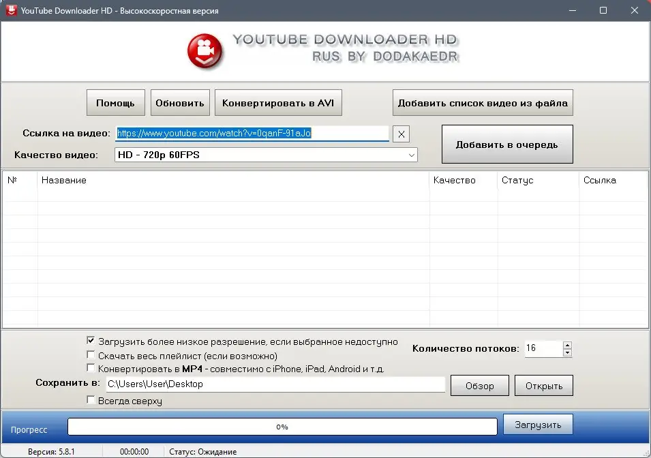Close the YouTube Downloader HD window
The height and width of the screenshot is (458, 651).
[x=635, y=10]
